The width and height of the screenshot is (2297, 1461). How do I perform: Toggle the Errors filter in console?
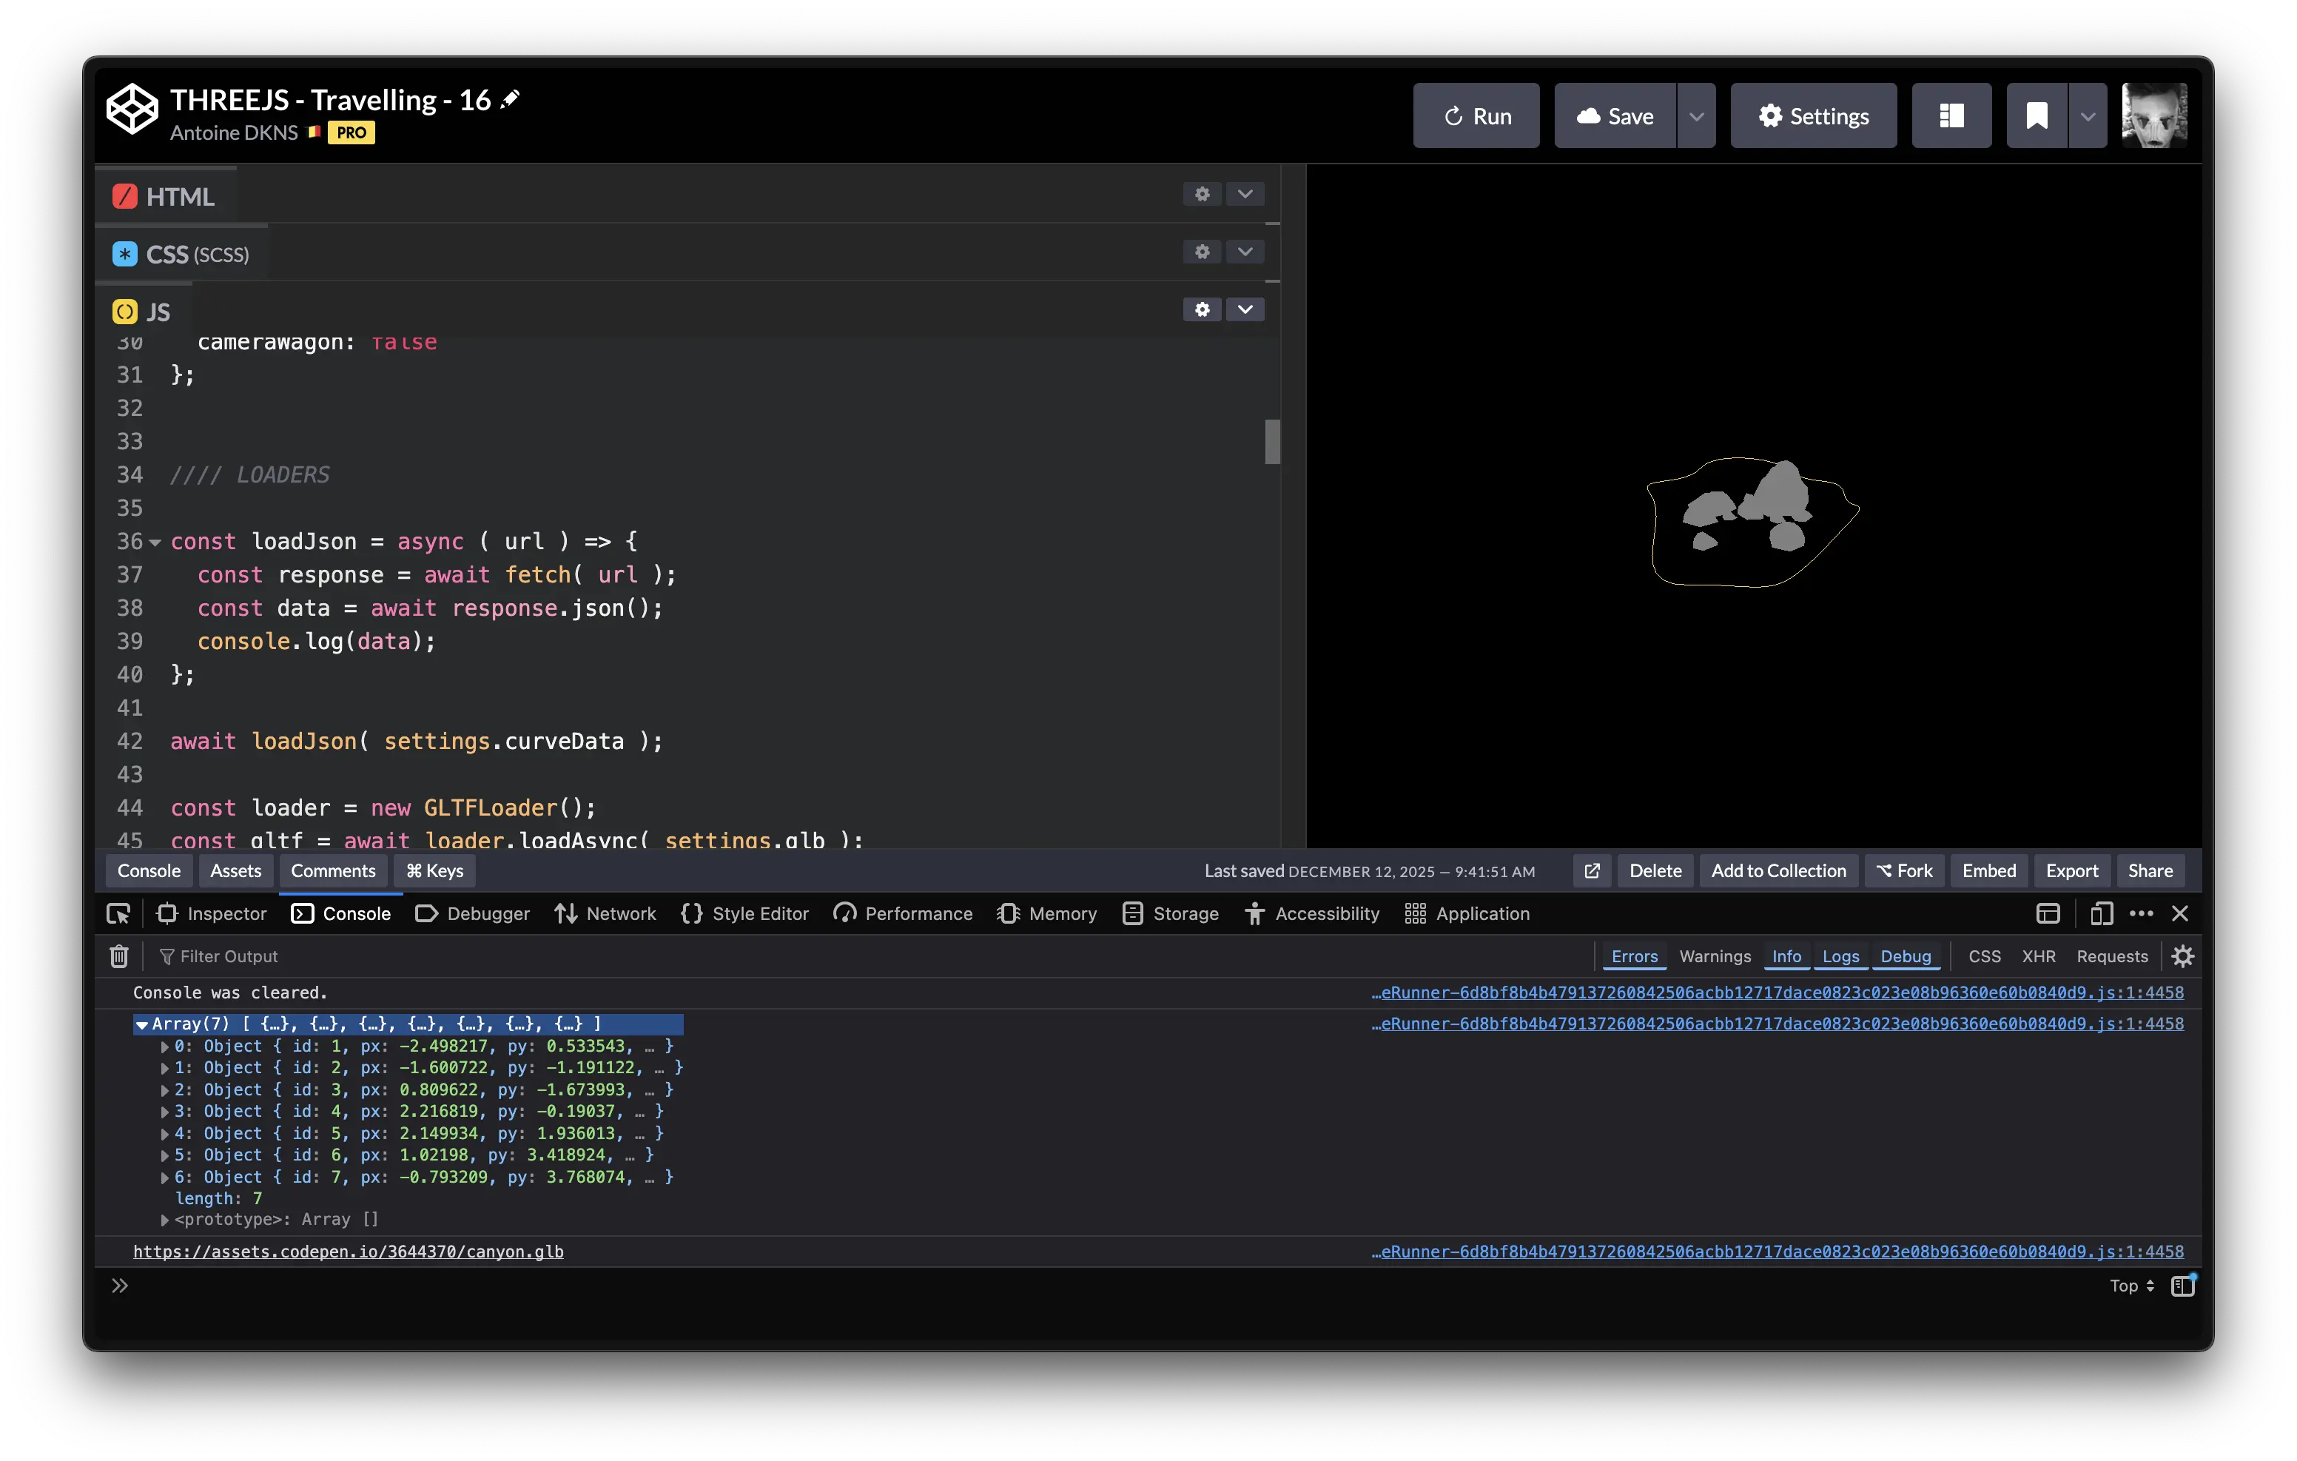click(x=1634, y=956)
